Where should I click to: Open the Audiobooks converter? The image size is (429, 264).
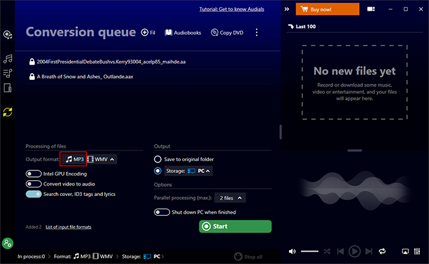[x=183, y=32]
